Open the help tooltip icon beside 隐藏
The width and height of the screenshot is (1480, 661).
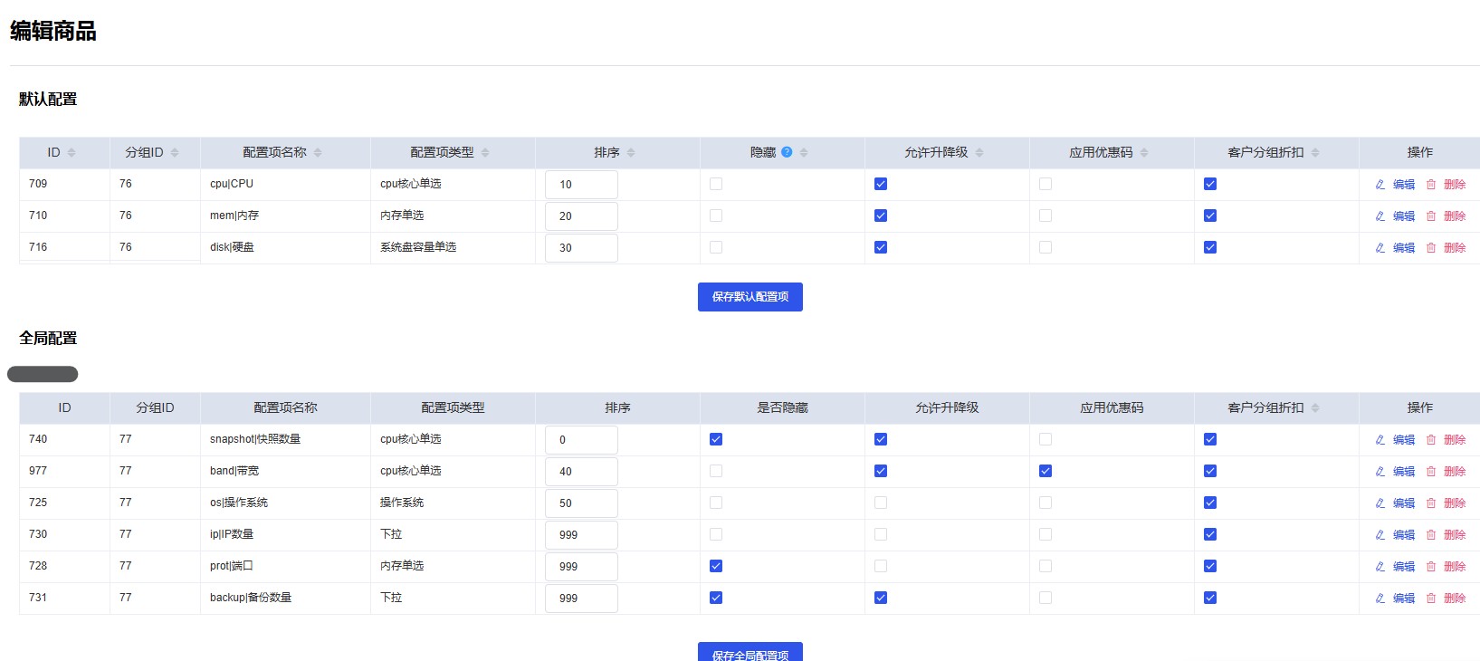pos(787,152)
